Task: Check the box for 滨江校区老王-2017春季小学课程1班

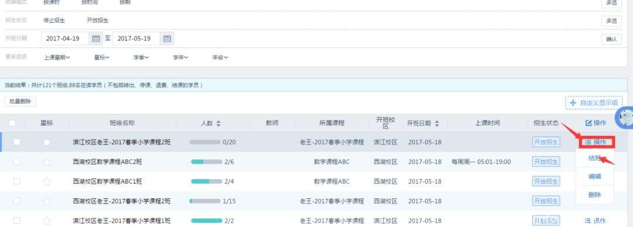Action: (x=16, y=220)
